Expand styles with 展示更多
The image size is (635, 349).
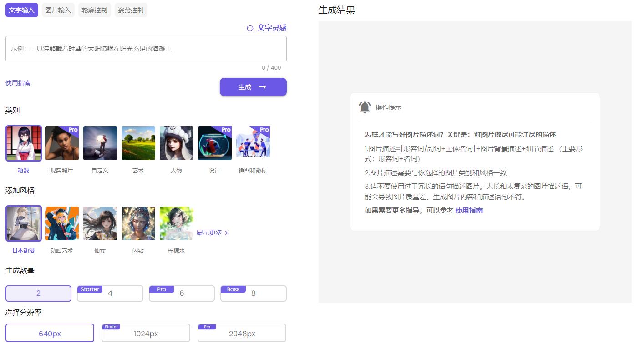pos(212,233)
